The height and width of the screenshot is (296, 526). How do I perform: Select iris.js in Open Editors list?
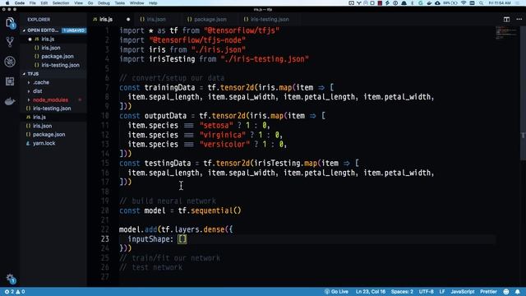click(48, 39)
